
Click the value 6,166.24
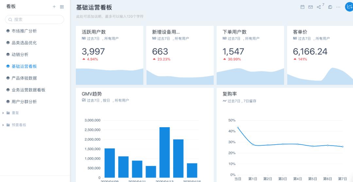(x=310, y=52)
